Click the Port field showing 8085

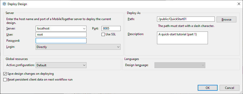(111, 28)
